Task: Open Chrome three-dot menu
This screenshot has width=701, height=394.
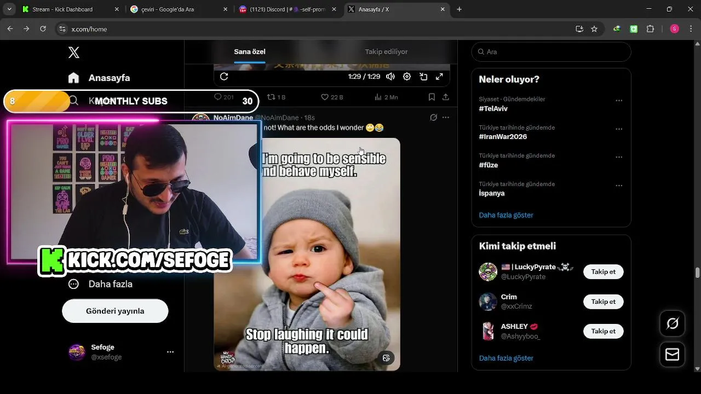Action: (690, 29)
